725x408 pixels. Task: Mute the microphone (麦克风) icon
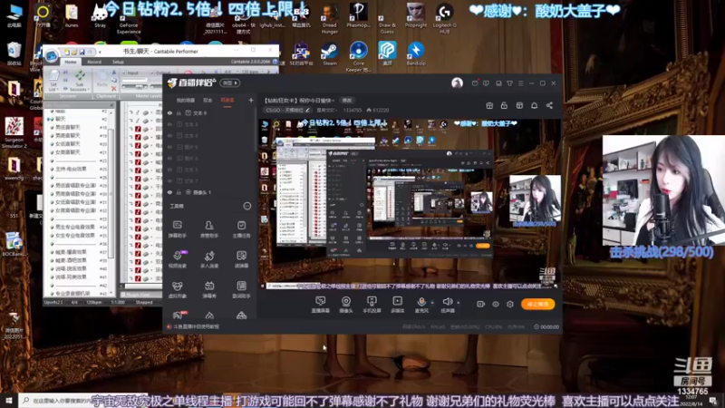point(421,302)
